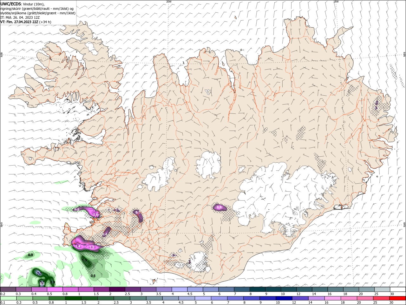This screenshot has height=305, width=406.
Task: Click the '2.9' rain value offshore
Action: pos(53,282)
